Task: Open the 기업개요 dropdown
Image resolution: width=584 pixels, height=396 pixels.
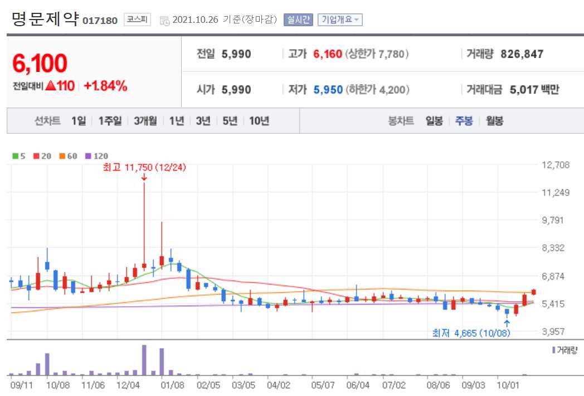Action: [x=340, y=20]
